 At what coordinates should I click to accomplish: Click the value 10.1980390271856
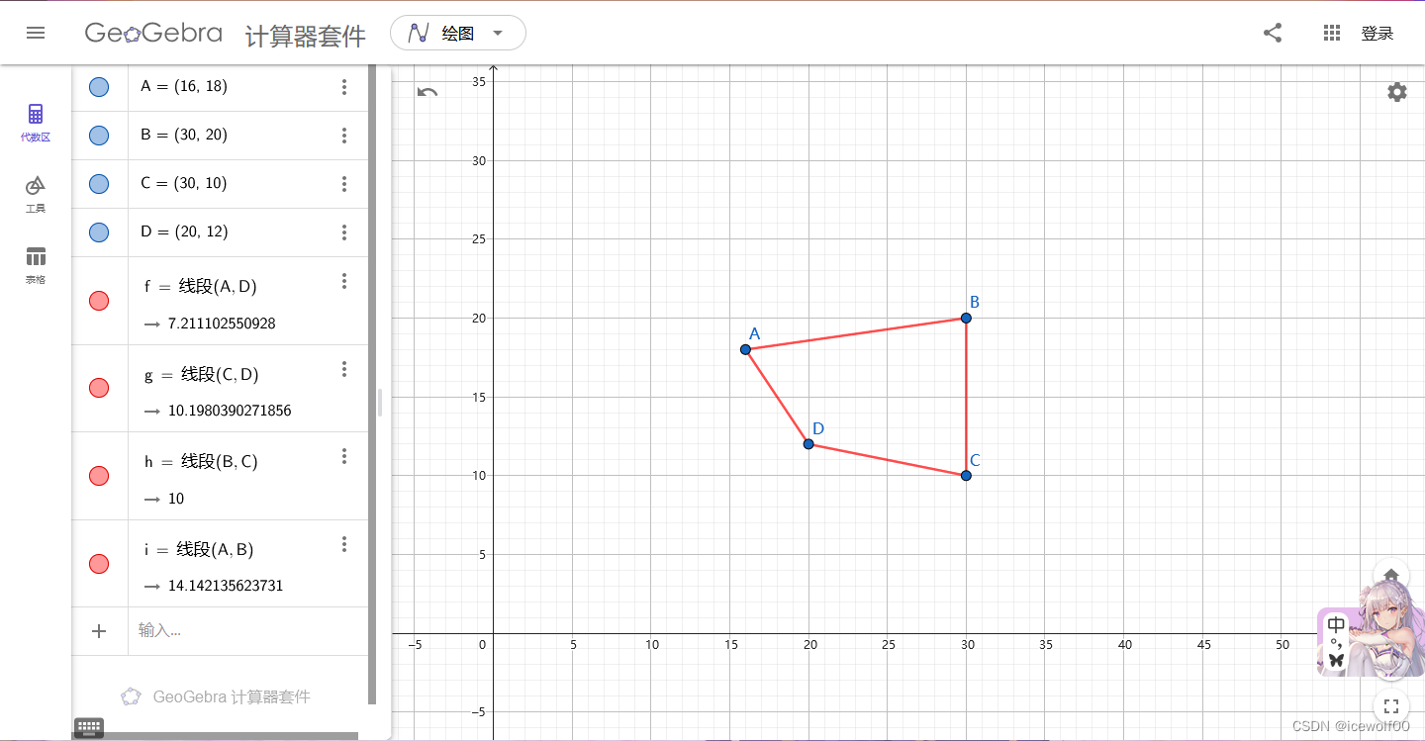[x=230, y=411]
